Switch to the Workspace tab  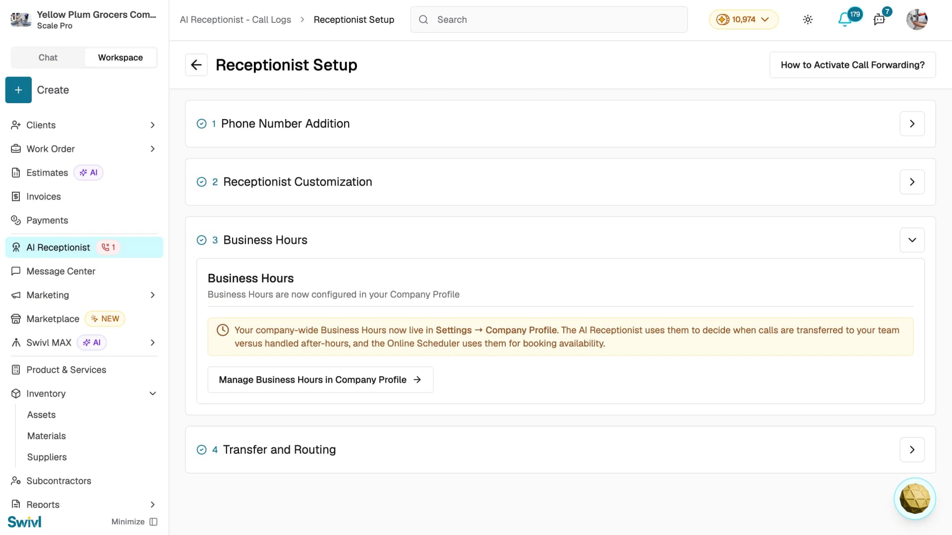pyautogui.click(x=120, y=58)
